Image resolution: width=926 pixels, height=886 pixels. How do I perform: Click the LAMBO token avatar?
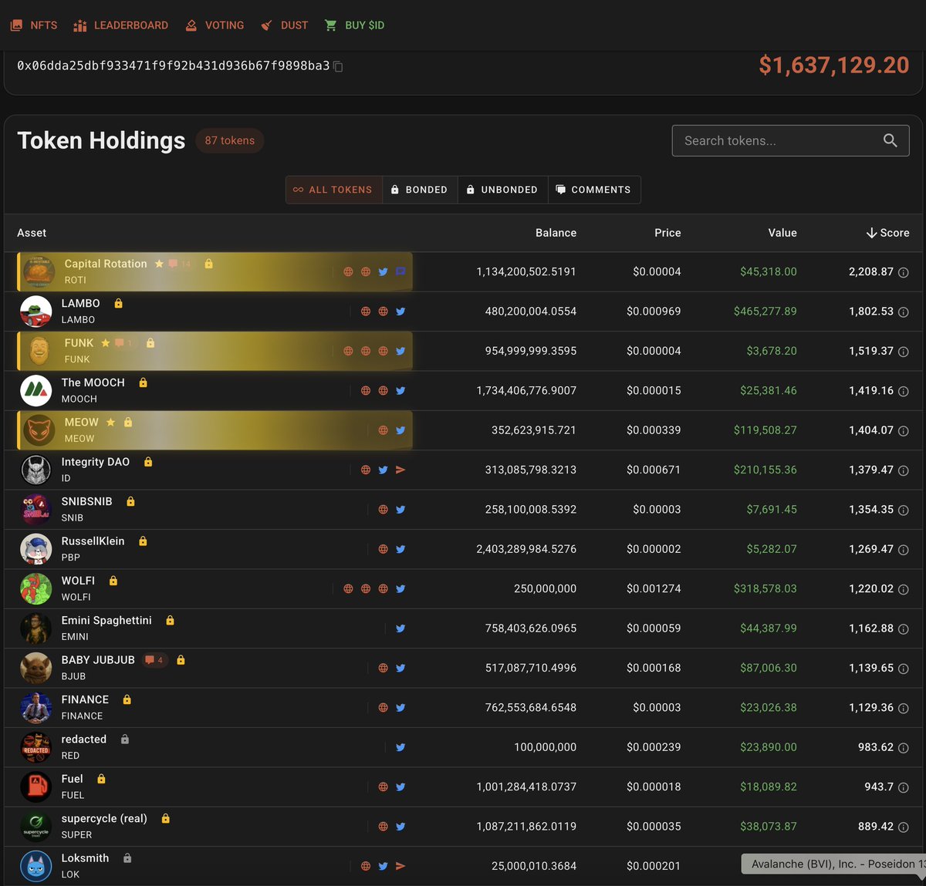point(35,312)
